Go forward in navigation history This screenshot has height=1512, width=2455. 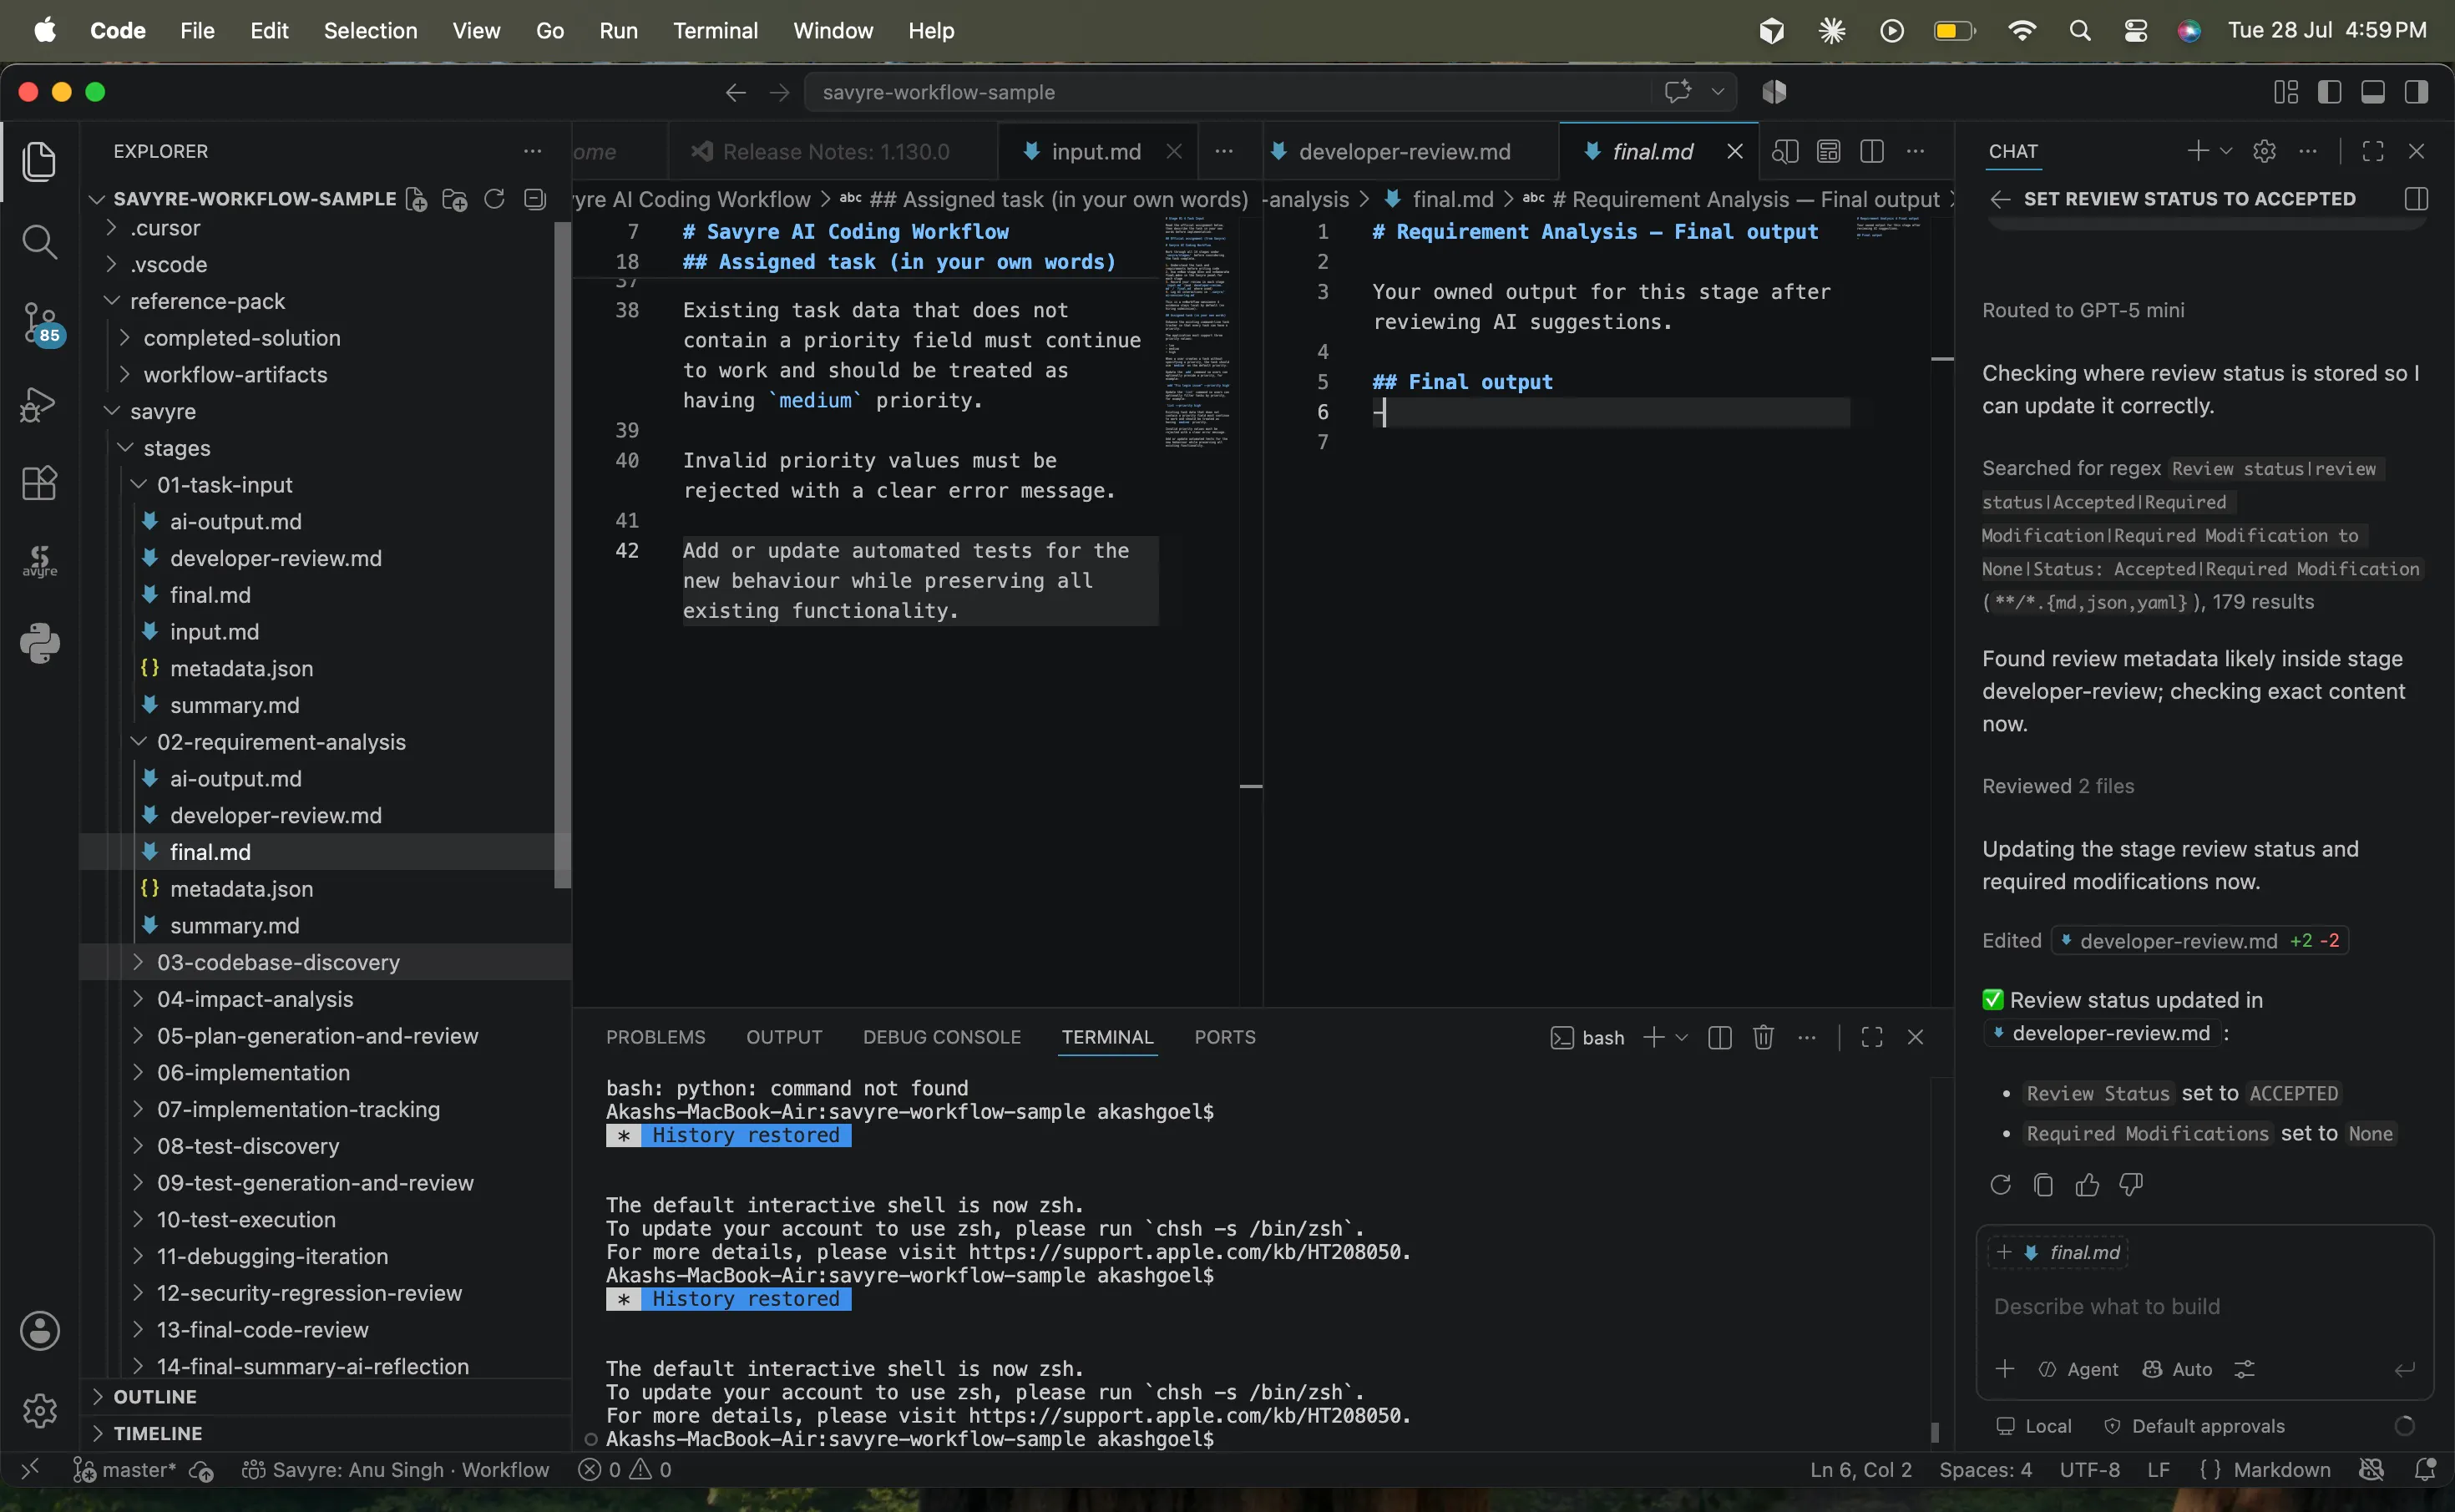click(x=779, y=92)
